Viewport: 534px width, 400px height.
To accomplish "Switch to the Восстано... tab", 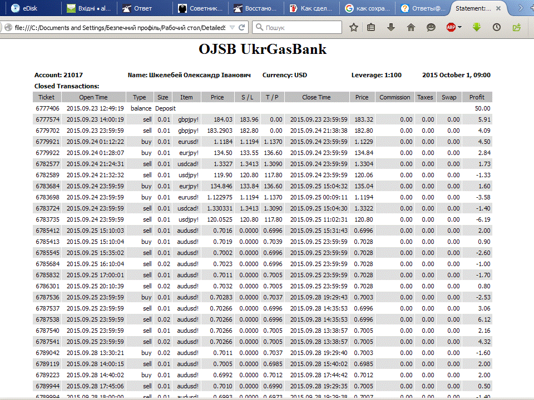I will [x=256, y=8].
